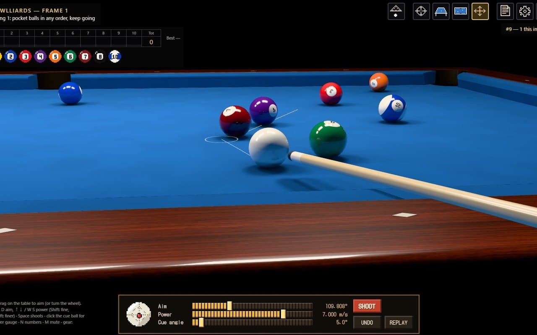Image resolution: width=537 pixels, height=335 pixels.
Task: Click the striped 10 ball on the table
Action: tap(392, 108)
